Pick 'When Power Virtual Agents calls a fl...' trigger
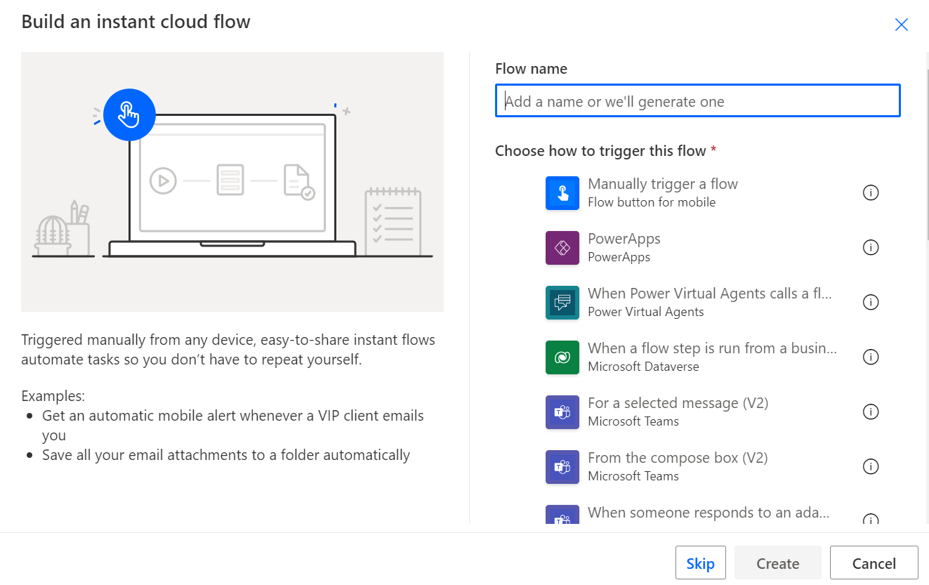 [710, 294]
